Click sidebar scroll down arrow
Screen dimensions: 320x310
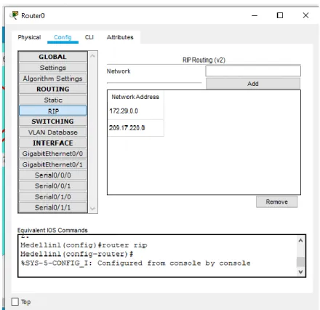pyautogui.click(x=92, y=208)
